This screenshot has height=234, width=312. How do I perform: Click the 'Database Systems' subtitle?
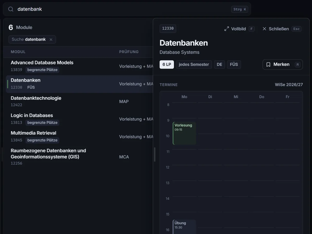pyautogui.click(x=179, y=52)
